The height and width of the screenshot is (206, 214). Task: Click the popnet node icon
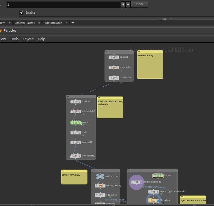click(76, 123)
